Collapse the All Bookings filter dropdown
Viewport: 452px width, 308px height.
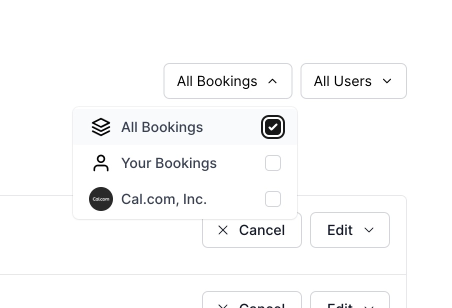click(227, 81)
